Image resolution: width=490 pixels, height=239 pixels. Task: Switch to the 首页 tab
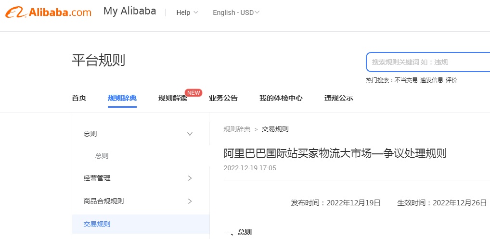click(x=79, y=98)
